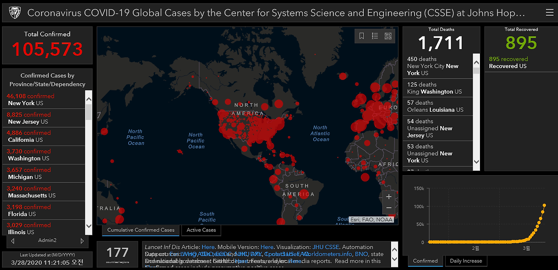Screen dimensions: 558x270
Task: Click the dashboard title text
Action: (276, 13)
